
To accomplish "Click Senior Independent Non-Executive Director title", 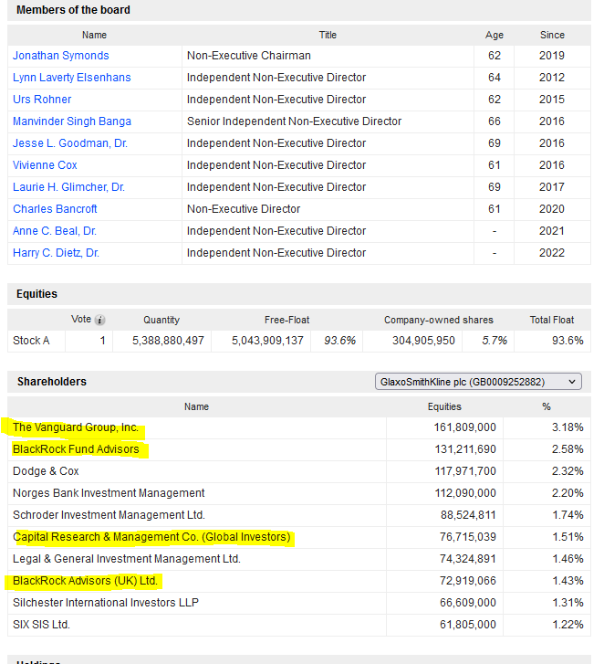I will pos(294,121).
